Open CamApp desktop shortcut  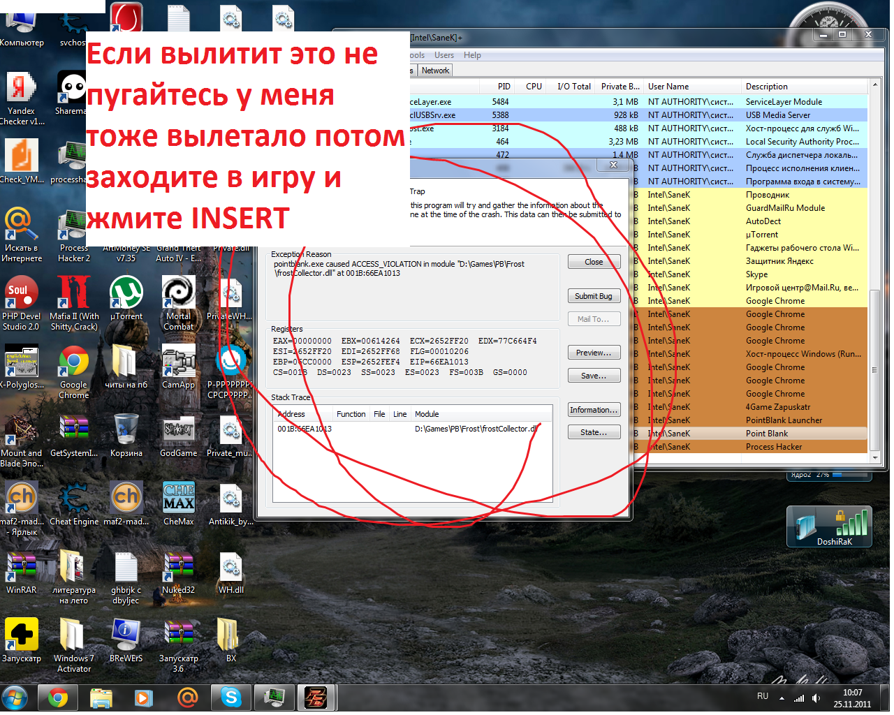[x=179, y=367]
